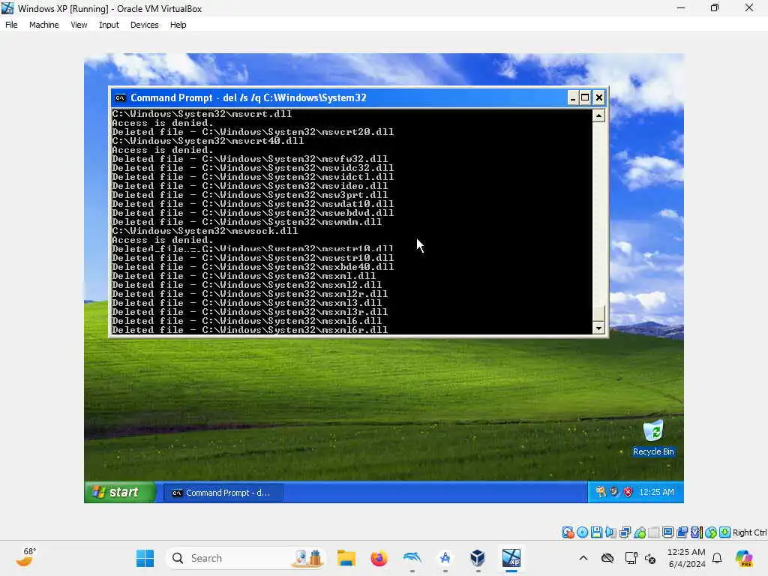768x576 pixels.
Task: Open the View menu
Action: [x=79, y=25]
